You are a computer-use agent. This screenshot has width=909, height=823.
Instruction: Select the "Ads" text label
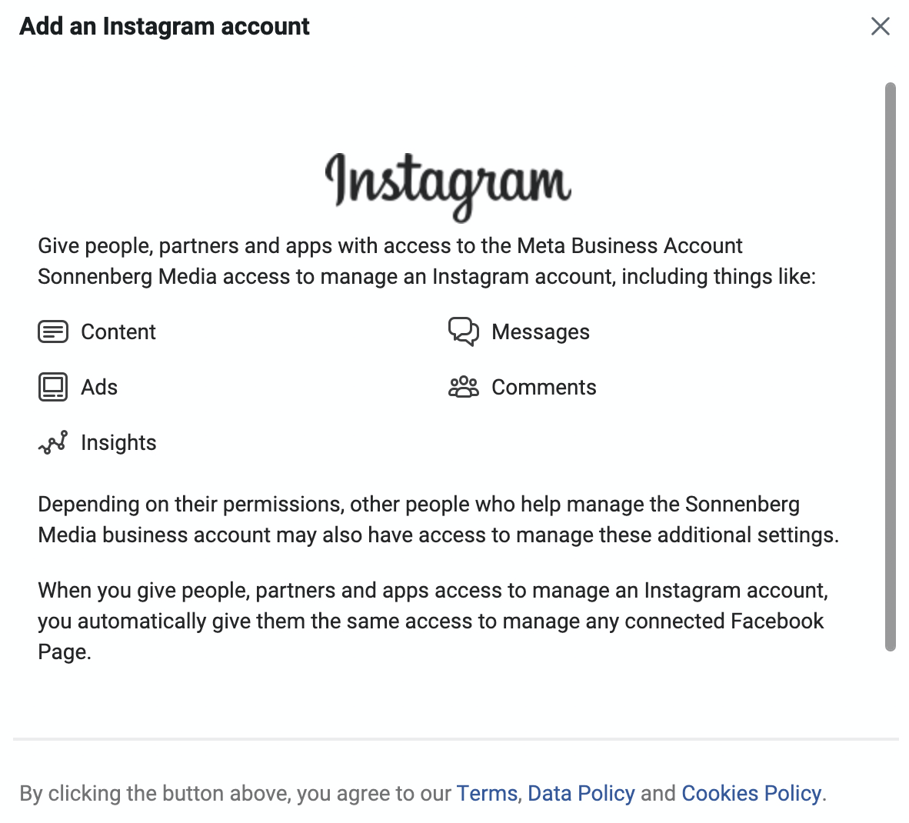(99, 387)
